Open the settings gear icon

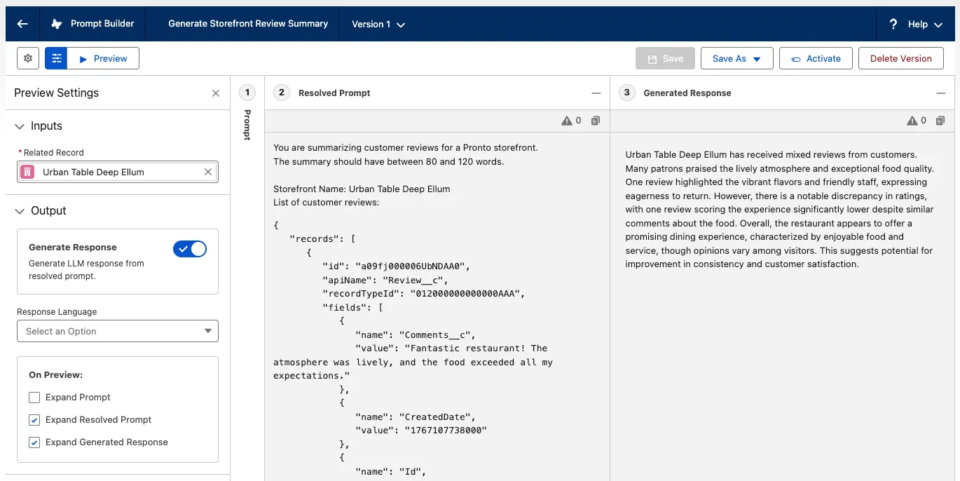click(28, 59)
